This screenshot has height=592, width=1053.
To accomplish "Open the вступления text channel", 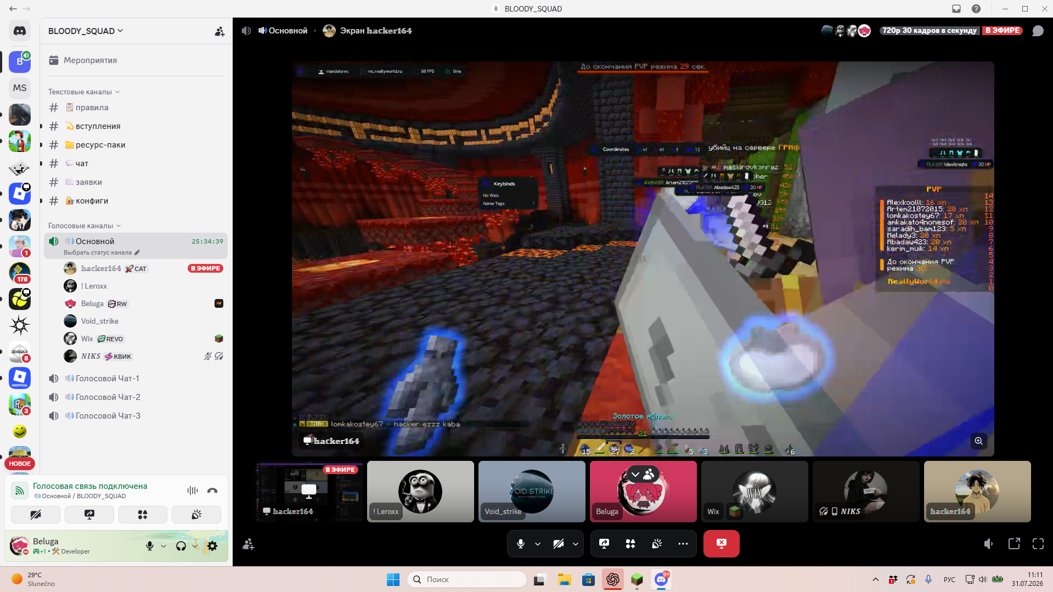I will (x=136, y=126).
